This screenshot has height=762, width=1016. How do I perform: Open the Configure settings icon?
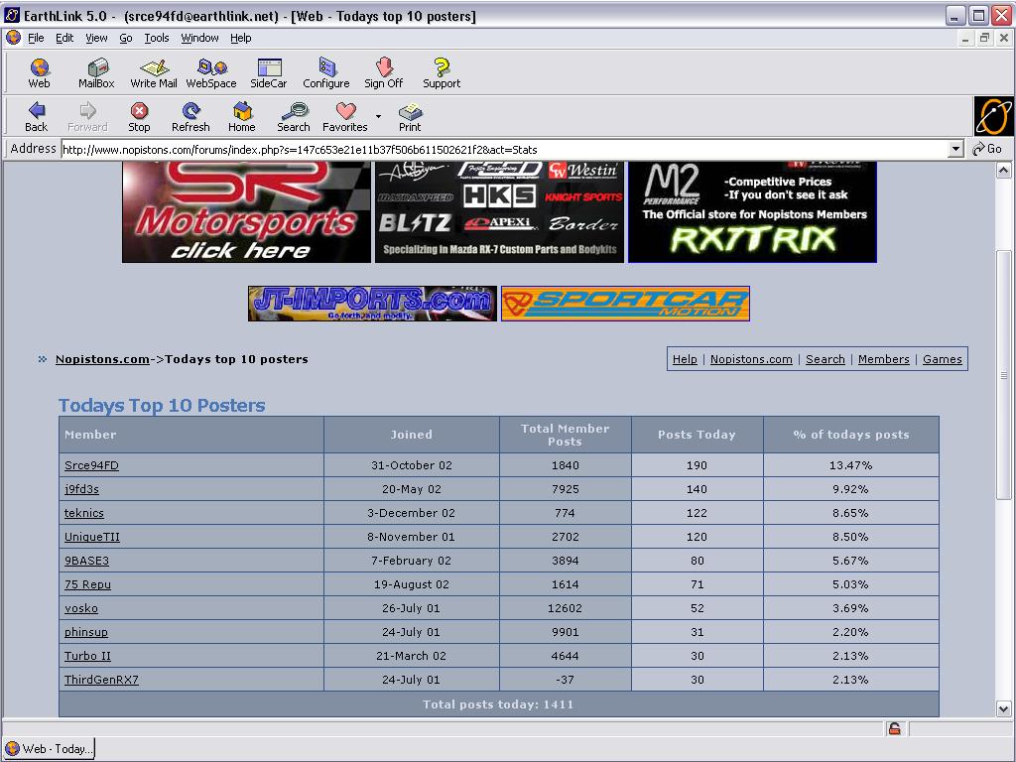click(x=326, y=73)
